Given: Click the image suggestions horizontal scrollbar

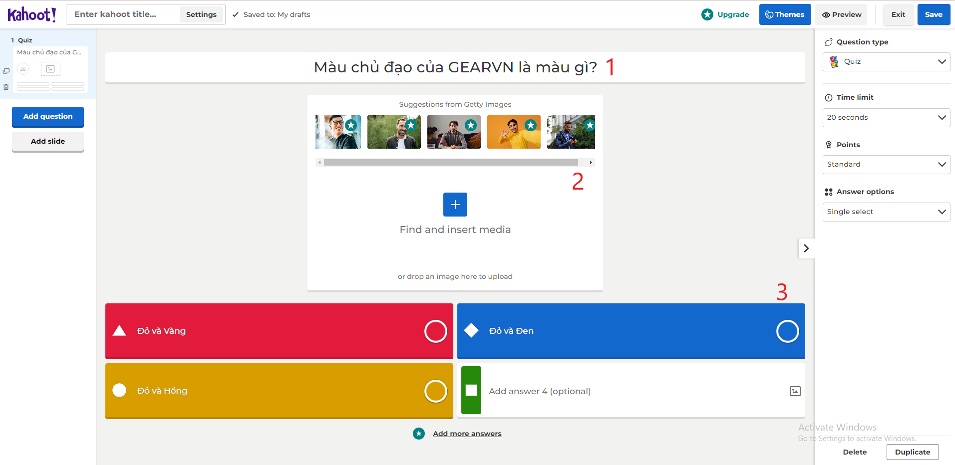Looking at the screenshot, I should tap(451, 163).
